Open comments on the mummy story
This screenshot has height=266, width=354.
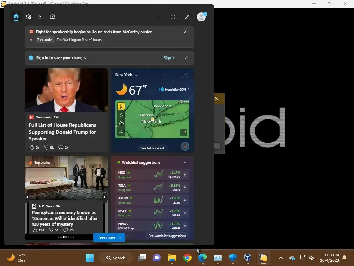[x=69, y=230]
